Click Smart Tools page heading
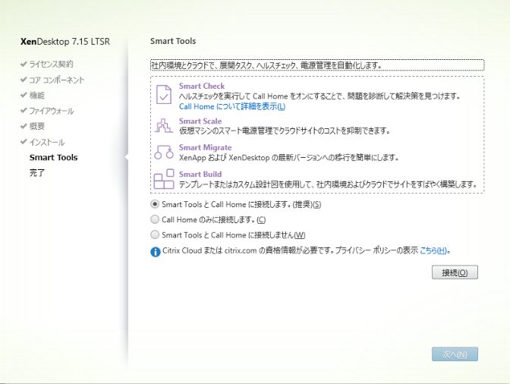The width and height of the screenshot is (510, 384). pos(173,41)
